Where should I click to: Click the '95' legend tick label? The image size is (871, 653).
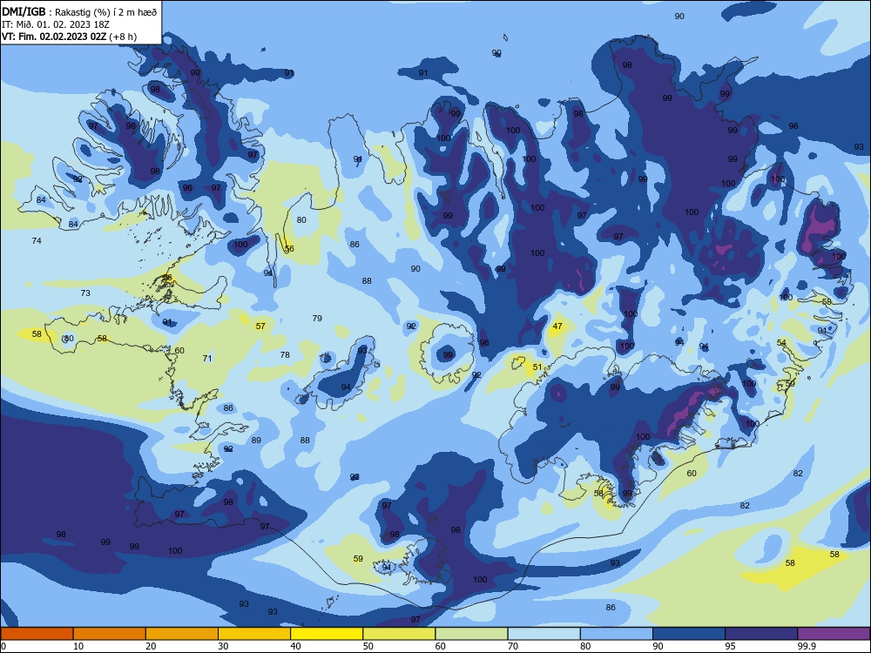click(730, 646)
